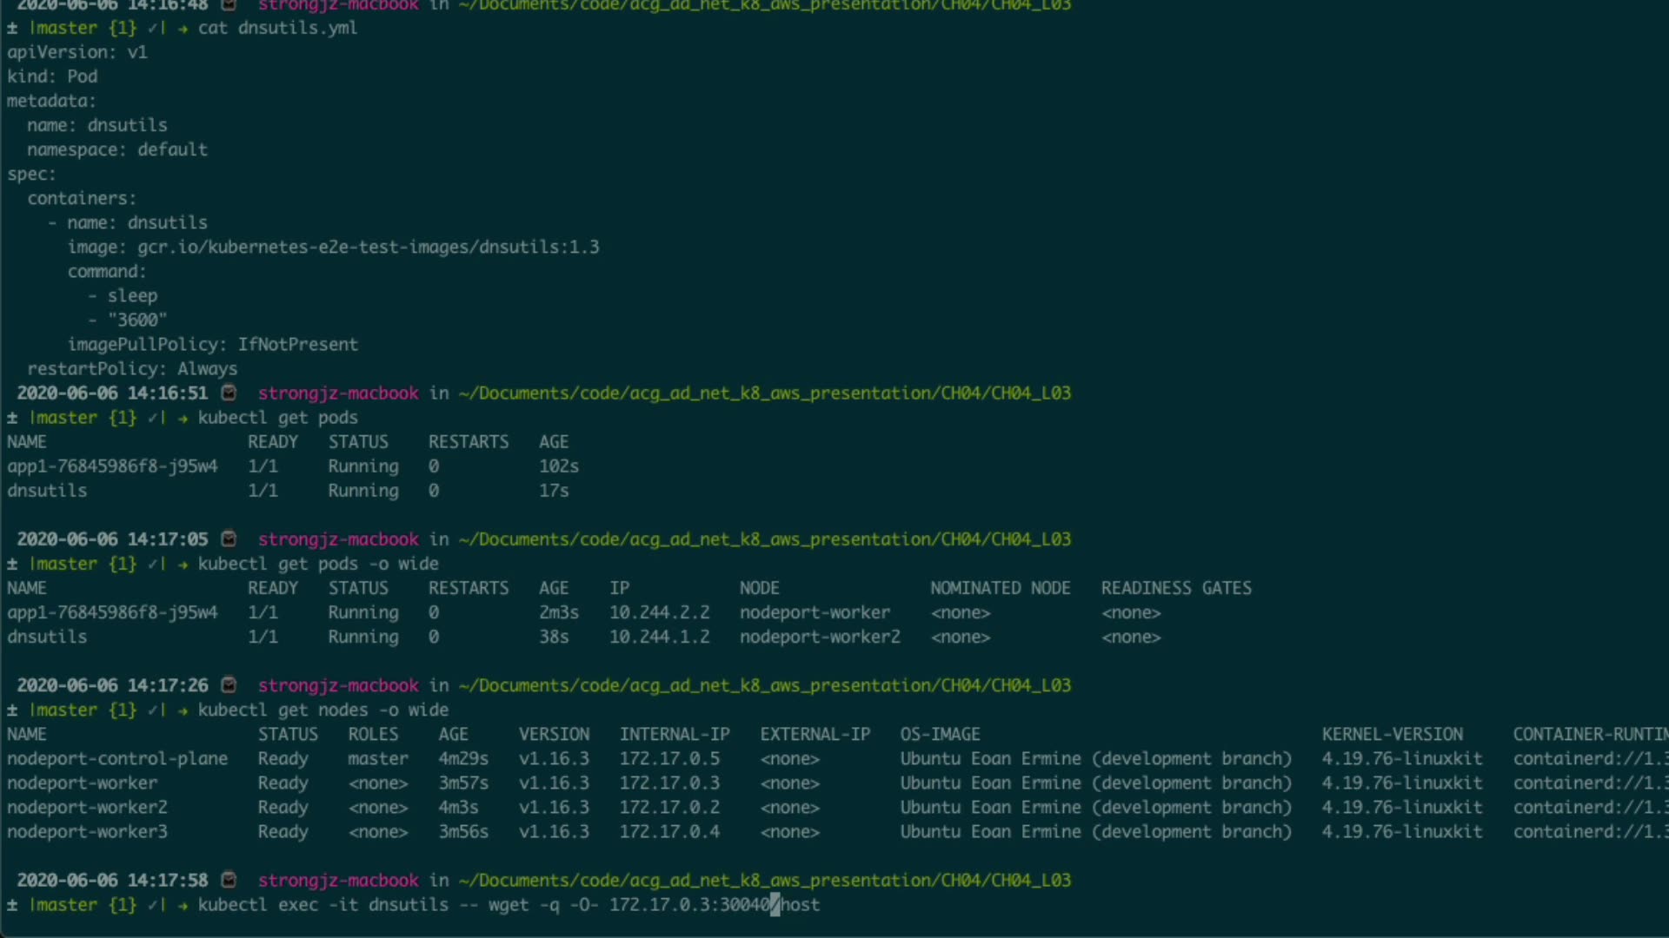Click the watch icon beside timestamp 14:16:51

point(229,393)
